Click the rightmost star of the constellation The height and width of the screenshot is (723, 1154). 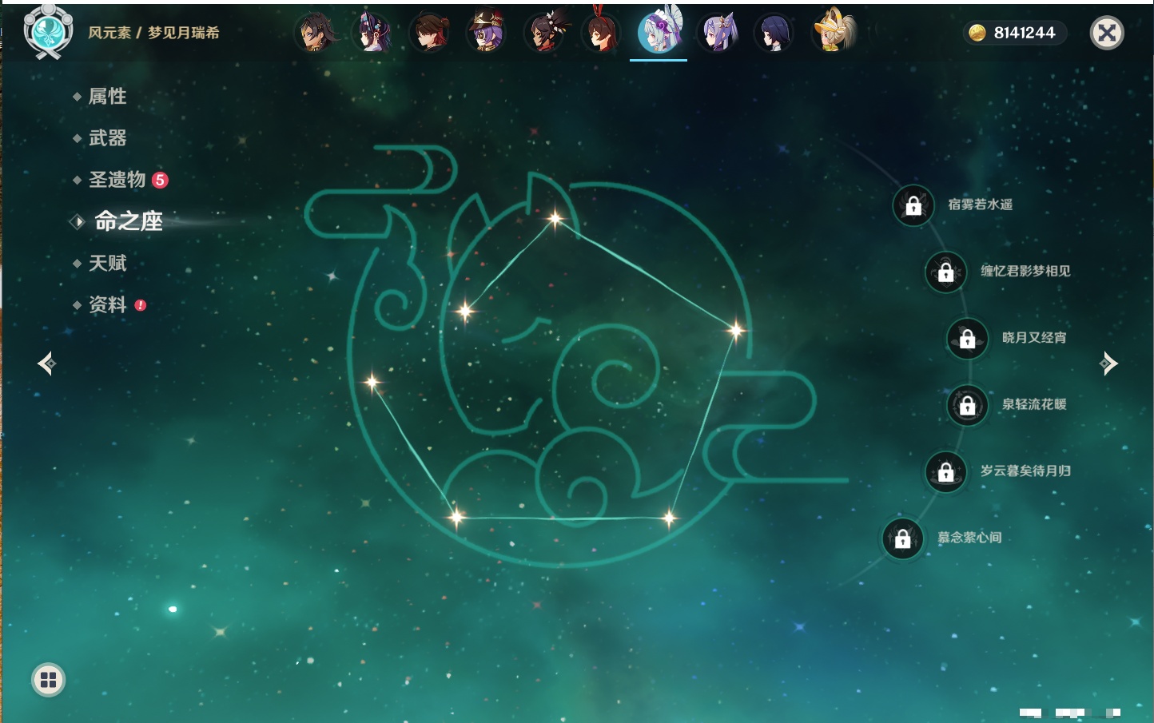point(735,329)
